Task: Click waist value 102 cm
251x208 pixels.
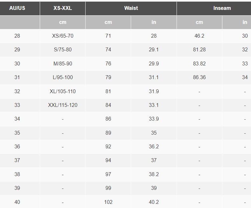Action: click(108, 202)
